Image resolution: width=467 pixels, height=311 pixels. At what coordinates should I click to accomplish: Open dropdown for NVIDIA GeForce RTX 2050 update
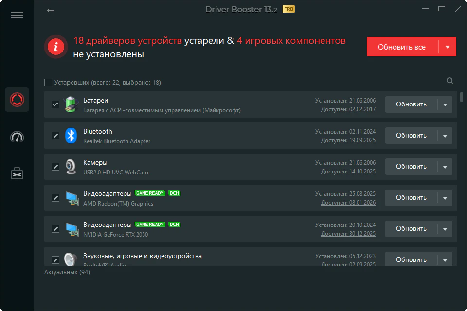(445, 229)
